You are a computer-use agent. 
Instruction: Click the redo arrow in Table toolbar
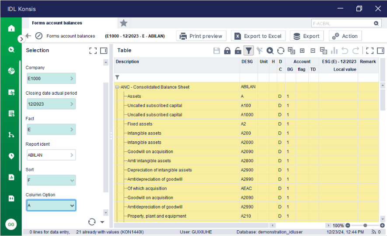[356, 51]
